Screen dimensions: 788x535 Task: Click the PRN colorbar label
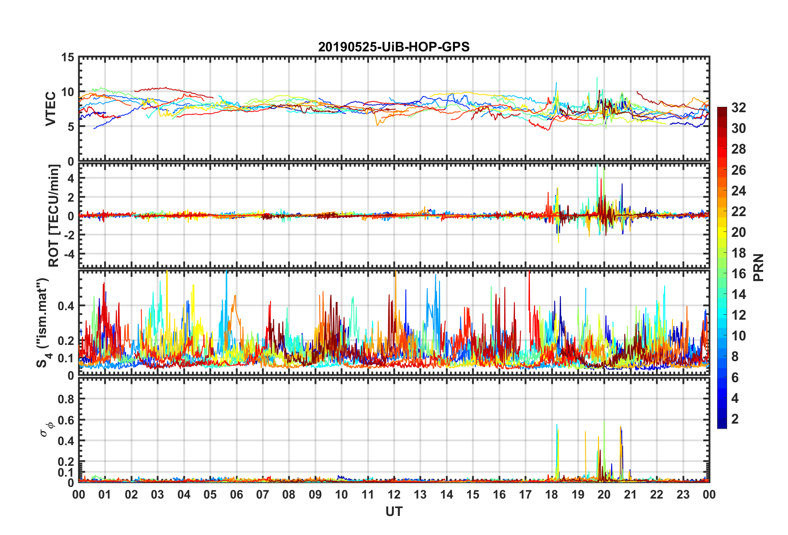[758, 267]
